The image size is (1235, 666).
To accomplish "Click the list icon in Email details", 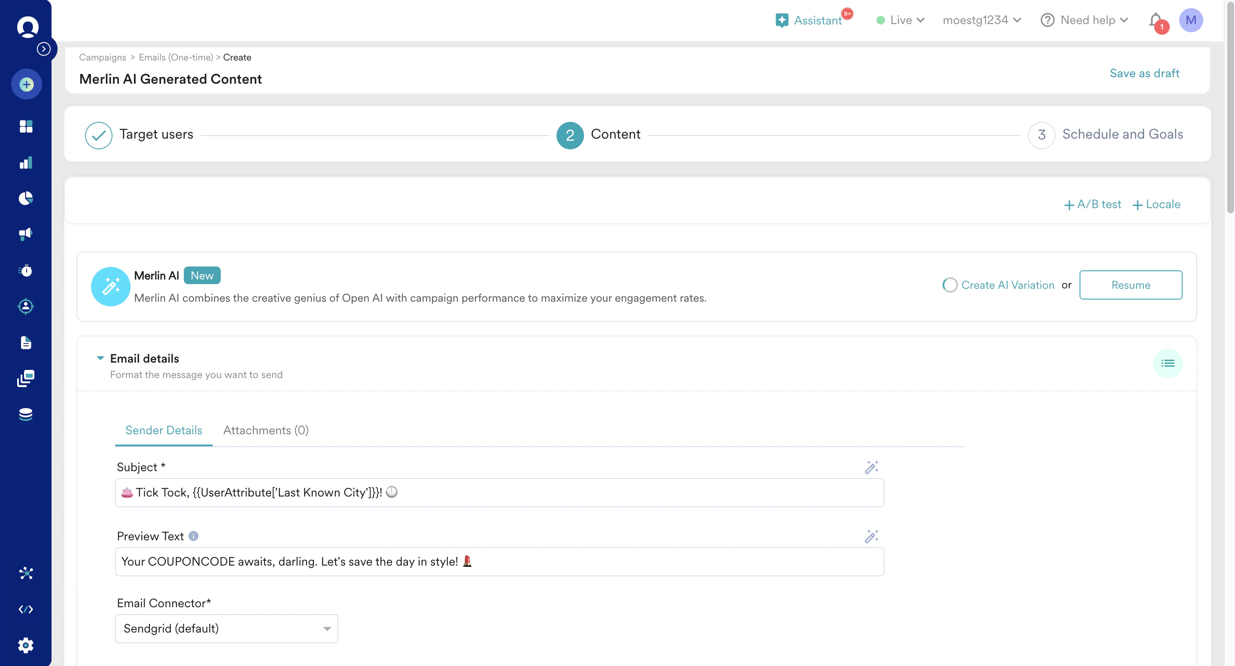I will pos(1168,363).
